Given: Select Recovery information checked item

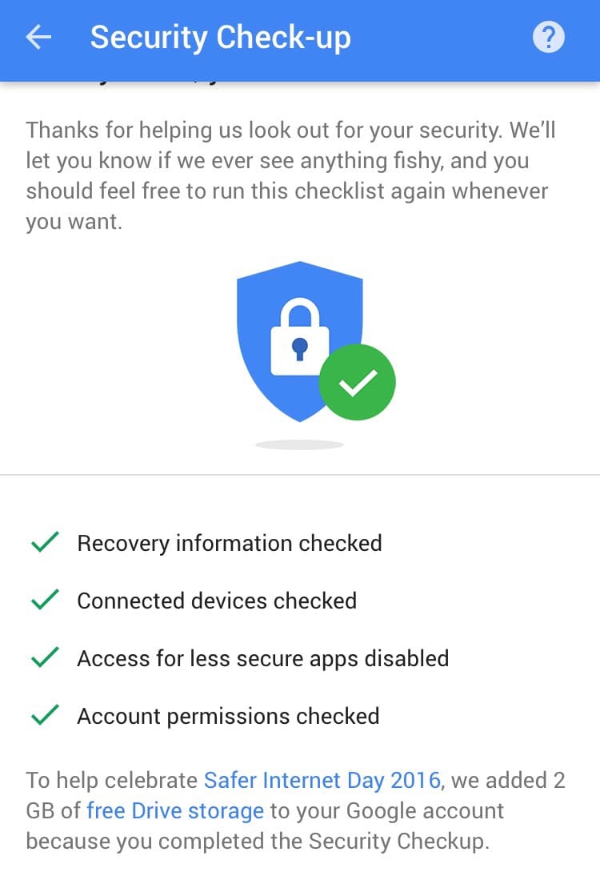Looking at the screenshot, I should point(229,543).
